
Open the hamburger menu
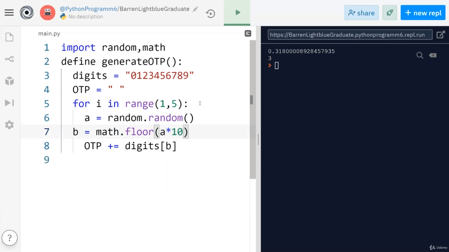click(x=9, y=13)
